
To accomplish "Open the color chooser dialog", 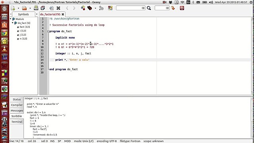I will [110, 8].
